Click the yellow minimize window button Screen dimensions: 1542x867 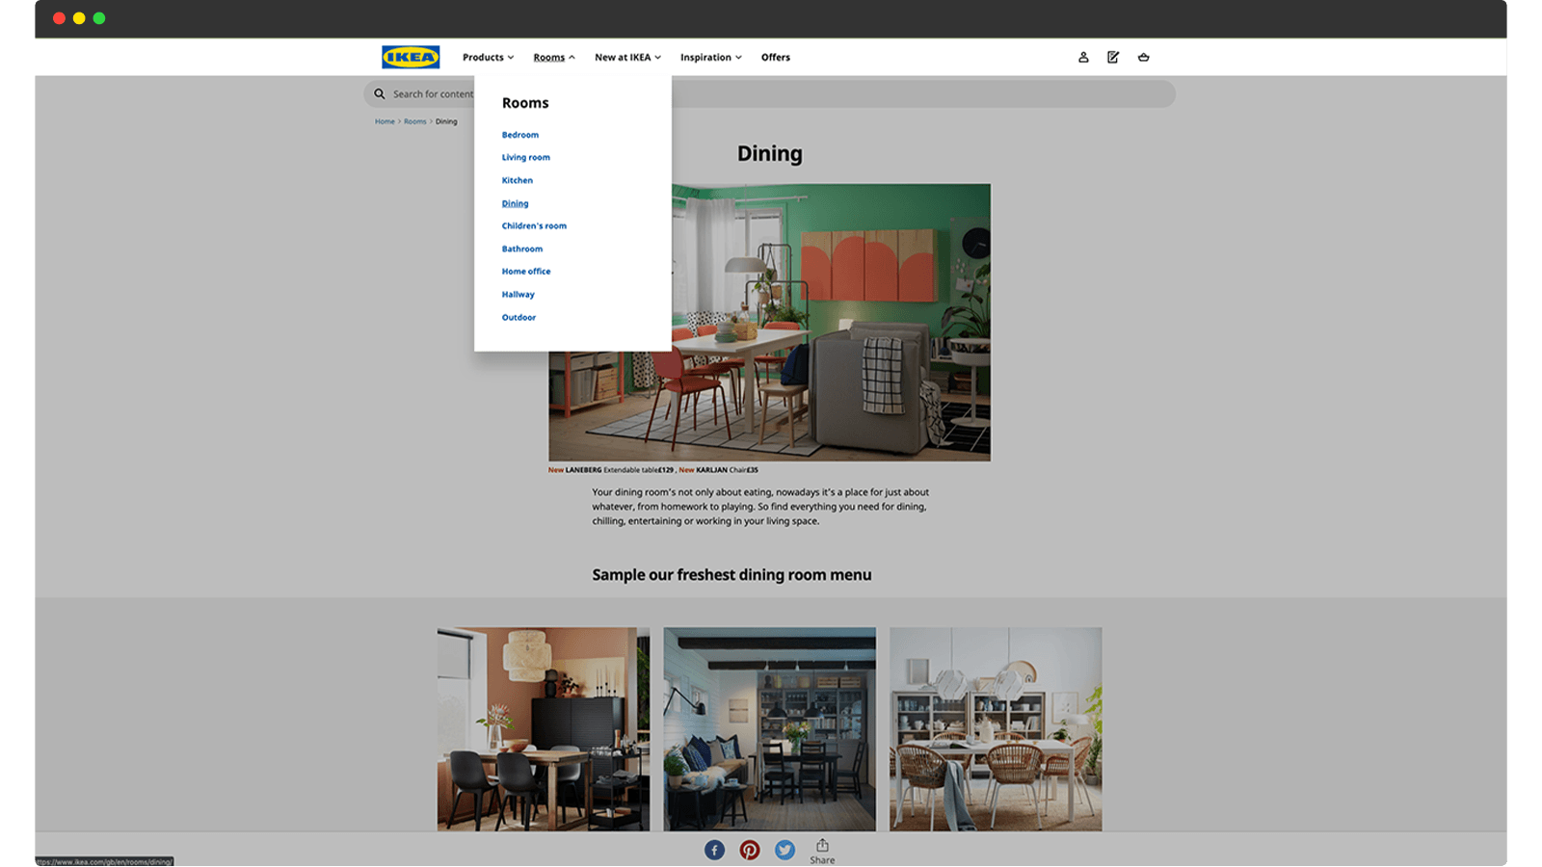pyautogui.click(x=79, y=18)
